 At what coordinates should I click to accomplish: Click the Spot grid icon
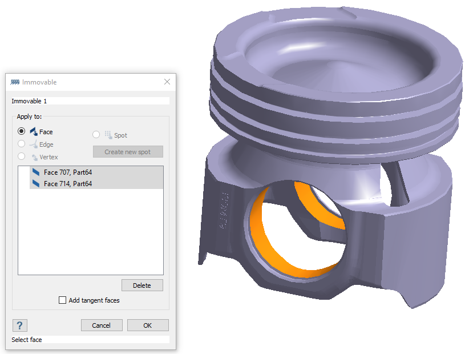tap(108, 135)
